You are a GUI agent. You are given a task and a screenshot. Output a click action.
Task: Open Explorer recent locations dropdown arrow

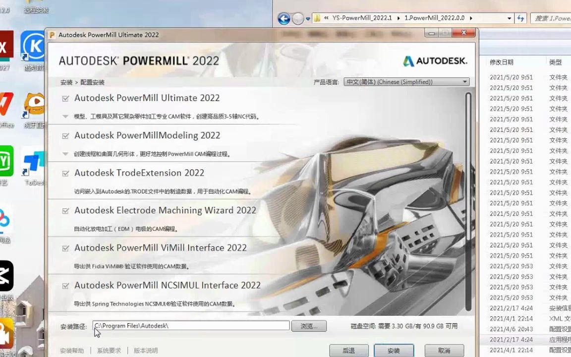coord(308,18)
